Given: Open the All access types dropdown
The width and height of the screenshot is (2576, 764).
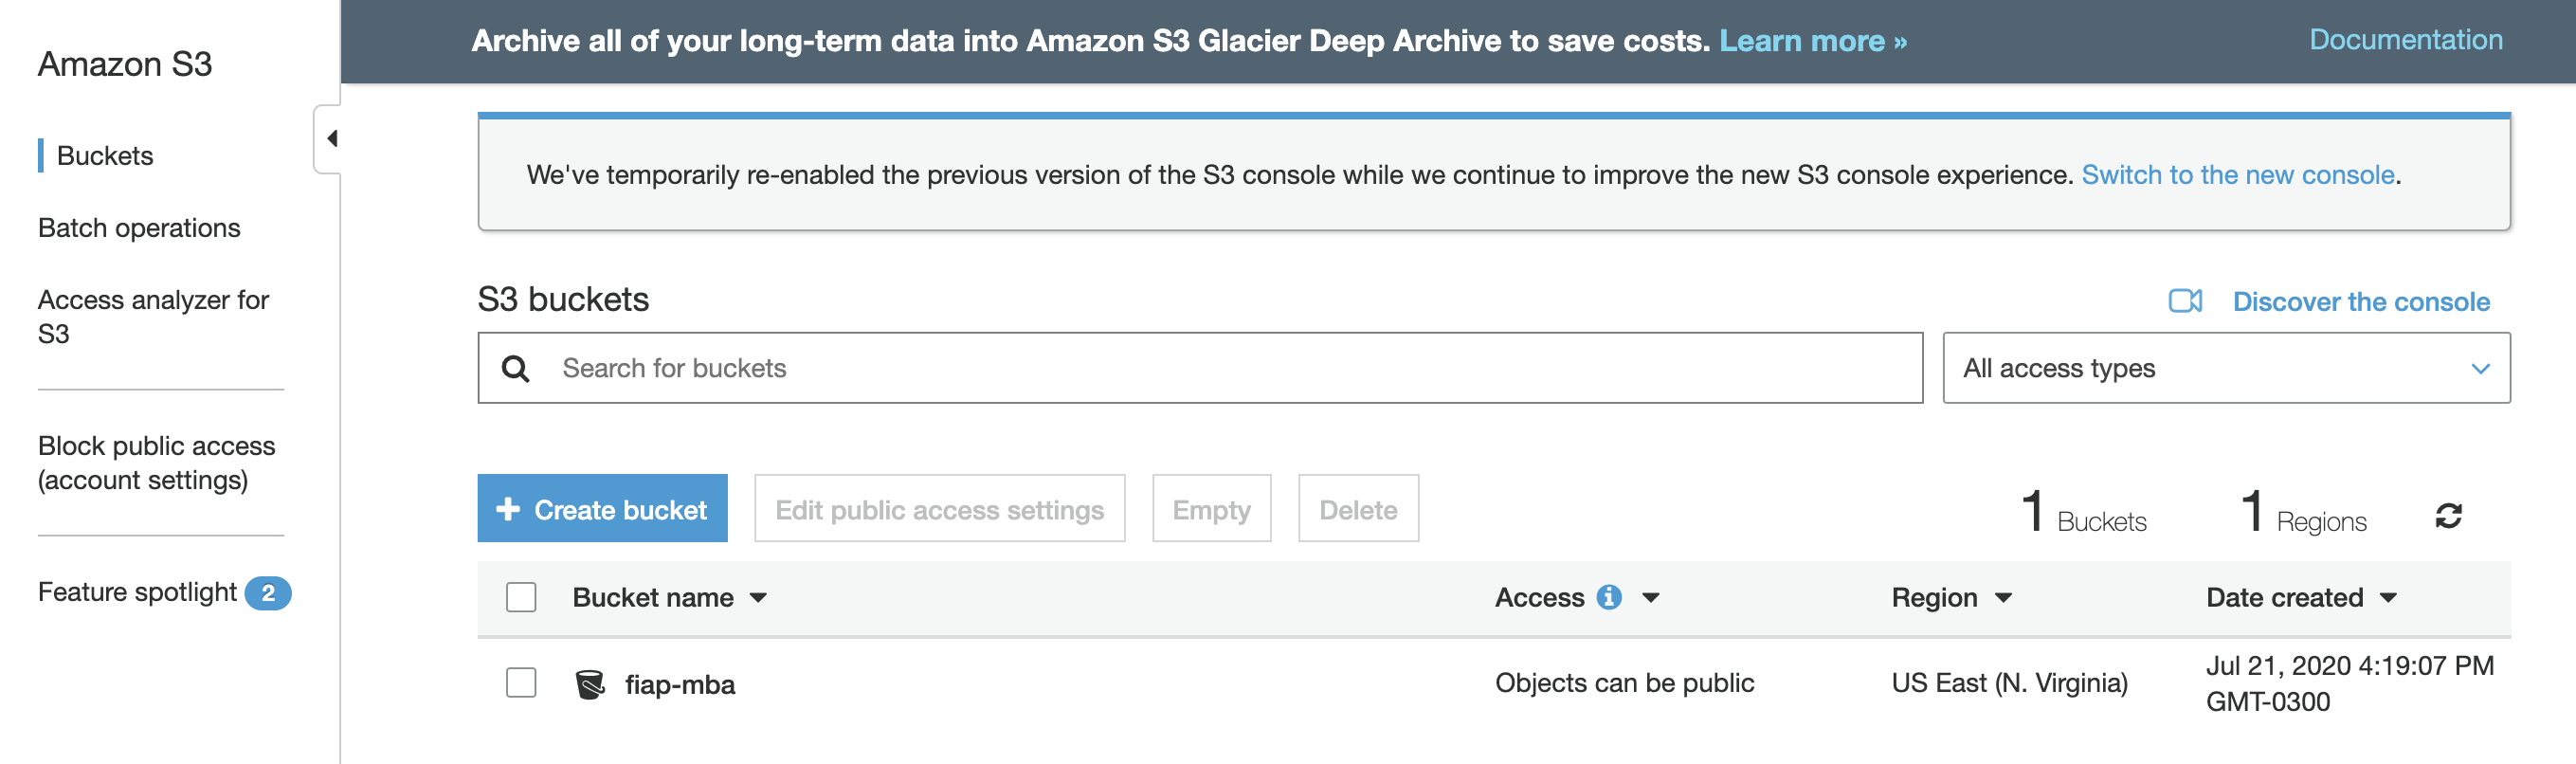Looking at the screenshot, I should tap(2225, 368).
